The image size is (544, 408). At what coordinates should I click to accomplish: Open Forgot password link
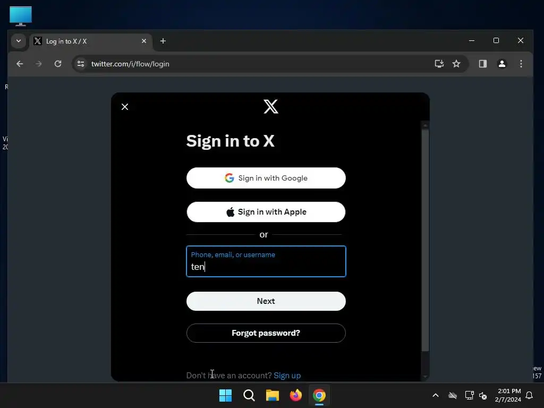(x=266, y=333)
